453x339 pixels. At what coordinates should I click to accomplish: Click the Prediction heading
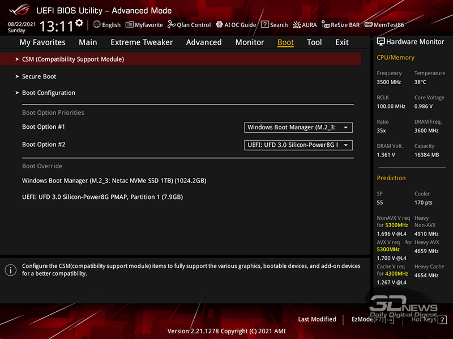[x=391, y=178]
